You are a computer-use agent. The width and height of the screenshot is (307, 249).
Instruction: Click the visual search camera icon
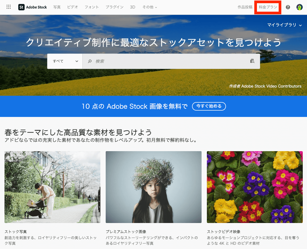pos(252,61)
